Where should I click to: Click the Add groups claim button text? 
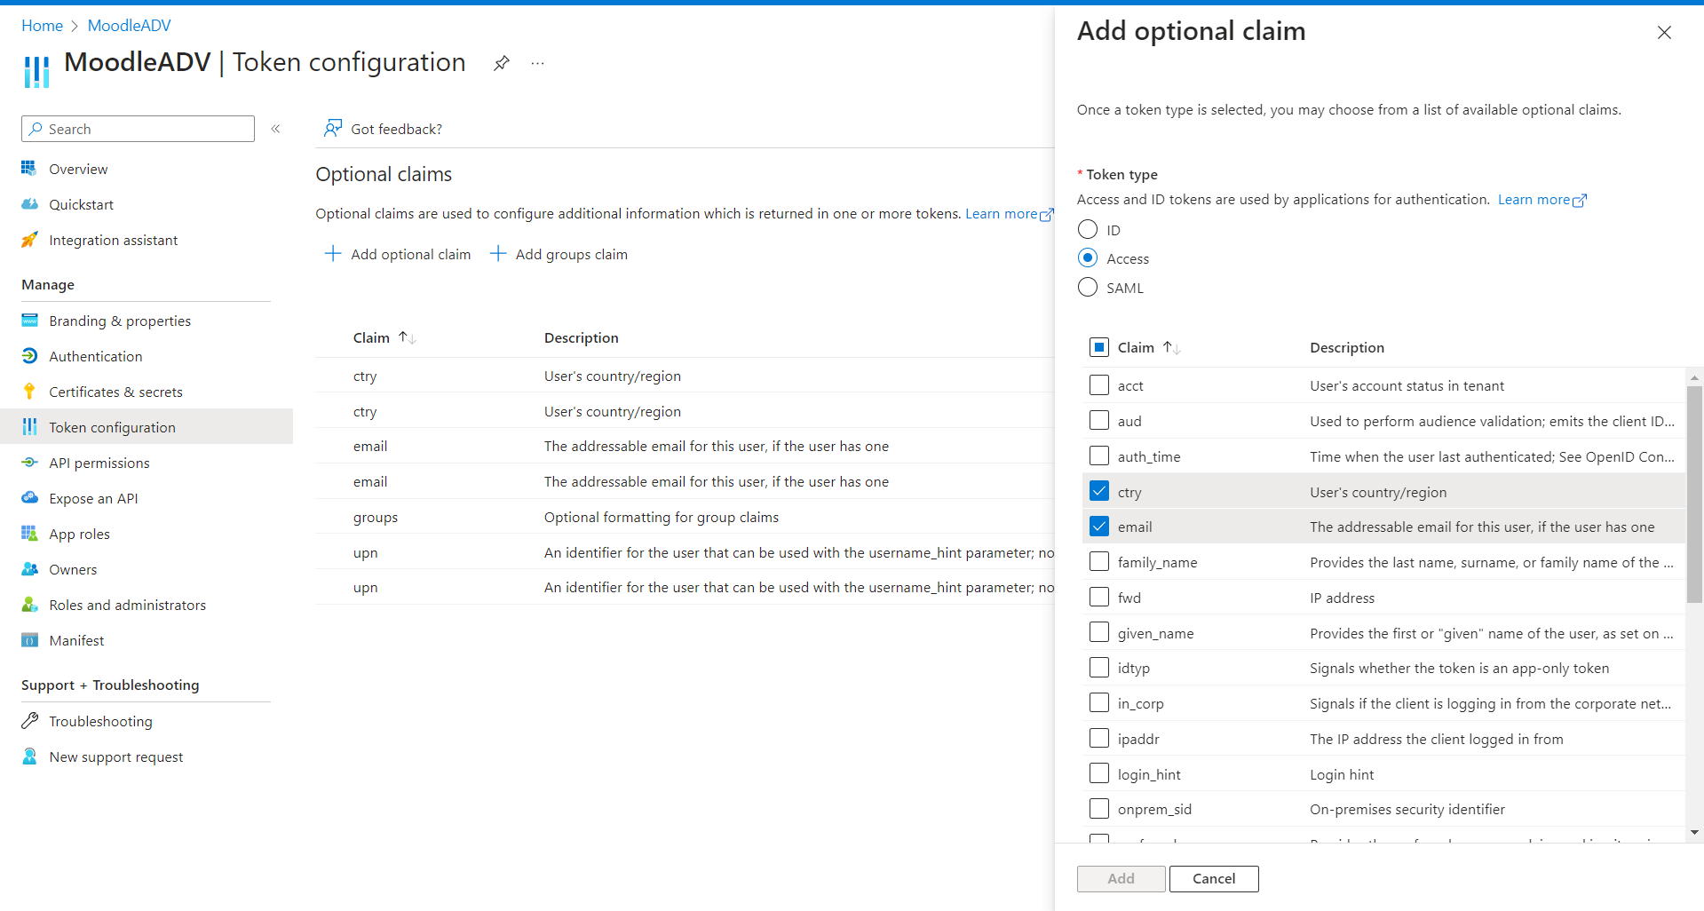572,254
